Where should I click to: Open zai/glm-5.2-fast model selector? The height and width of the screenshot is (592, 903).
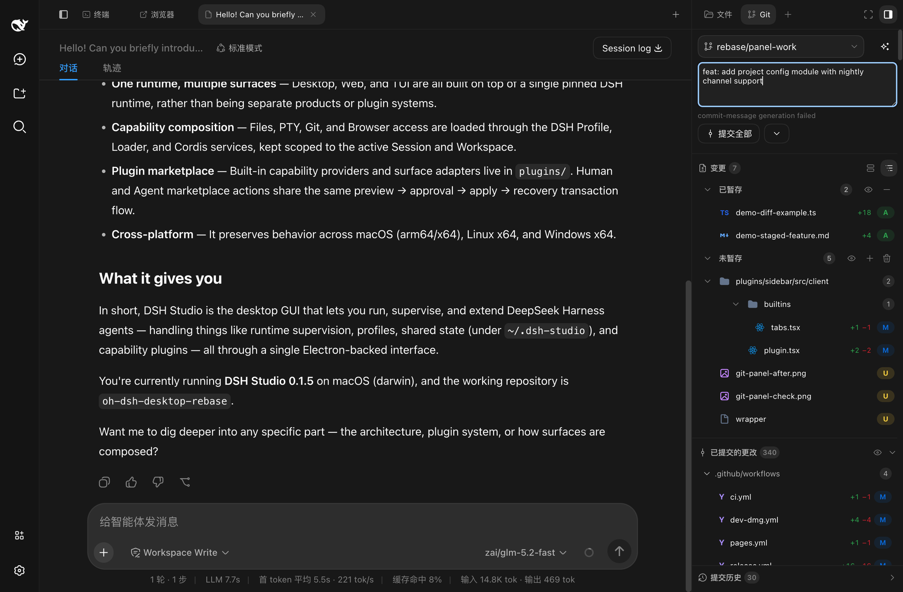point(526,552)
